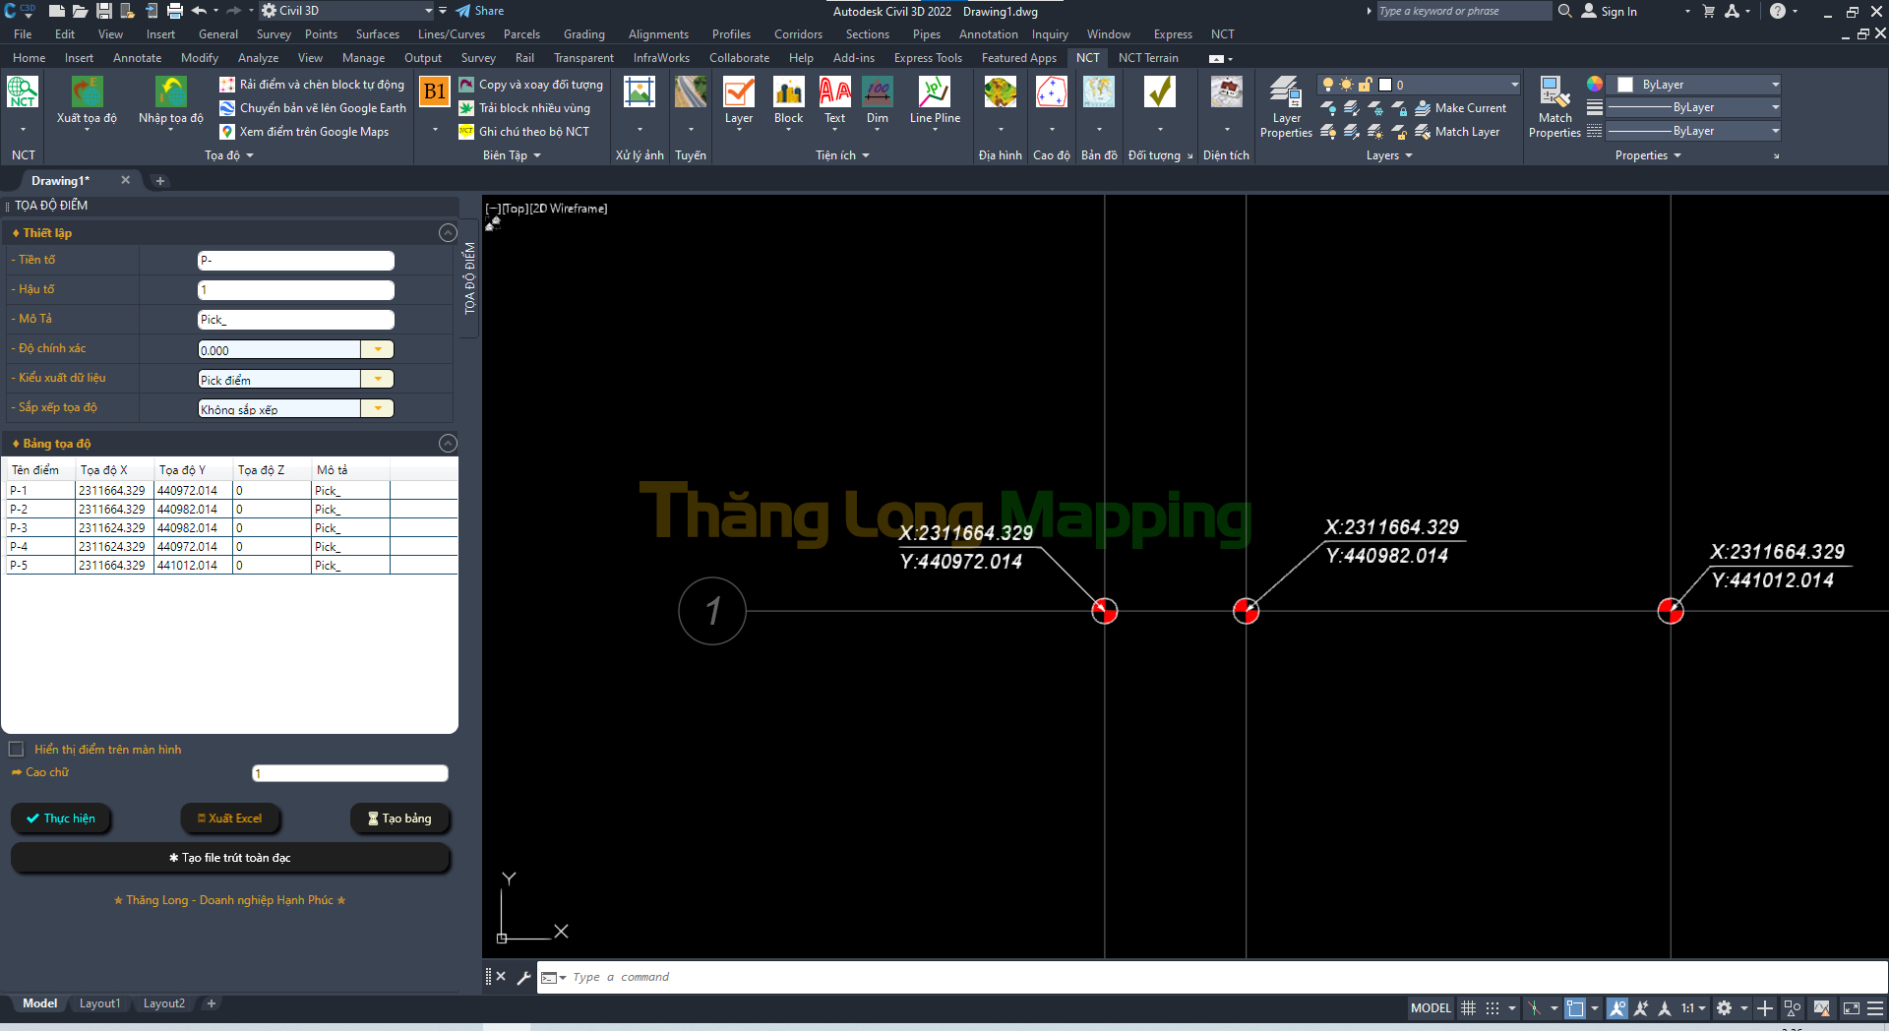This screenshot has height=1031, width=1889.
Task: Click the Line Pline tool icon
Action: pyautogui.click(x=934, y=93)
